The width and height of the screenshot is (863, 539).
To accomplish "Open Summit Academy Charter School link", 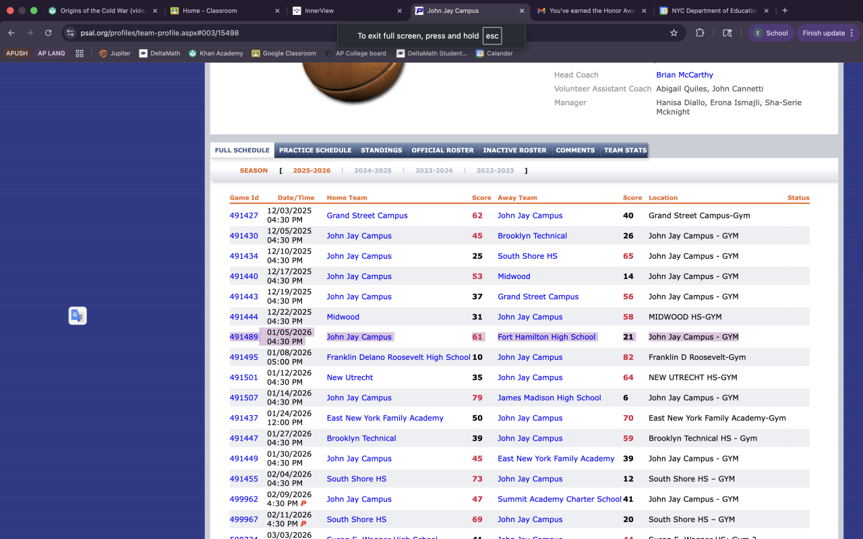I will tap(560, 499).
